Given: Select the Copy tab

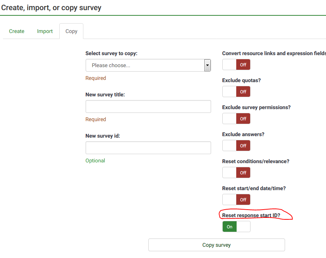Looking at the screenshot, I should click(x=71, y=31).
